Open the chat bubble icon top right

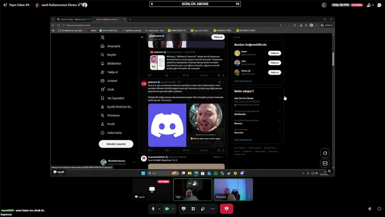point(379,5)
